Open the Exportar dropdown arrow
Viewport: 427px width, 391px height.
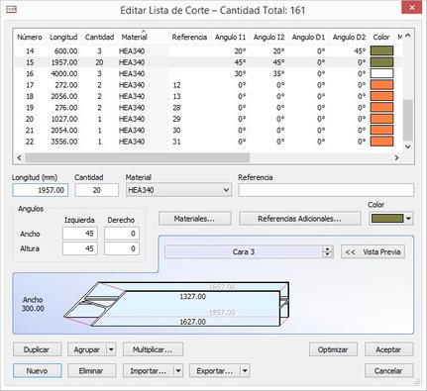(x=245, y=371)
